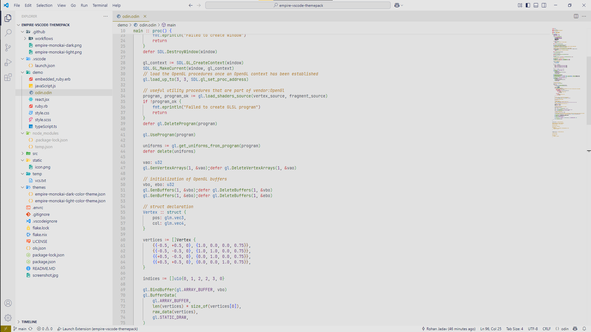Open the Search view in activity bar
The image size is (591, 332).
click(x=8, y=33)
